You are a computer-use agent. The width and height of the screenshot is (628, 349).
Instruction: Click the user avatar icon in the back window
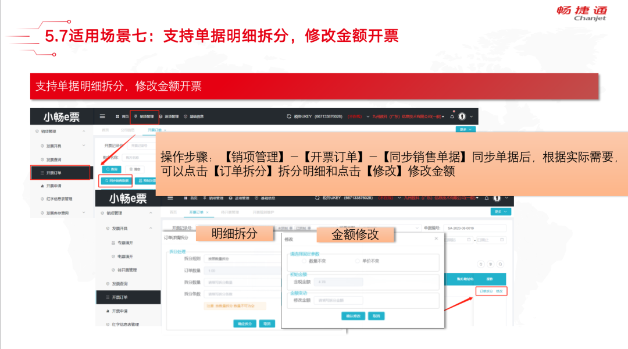(x=462, y=116)
